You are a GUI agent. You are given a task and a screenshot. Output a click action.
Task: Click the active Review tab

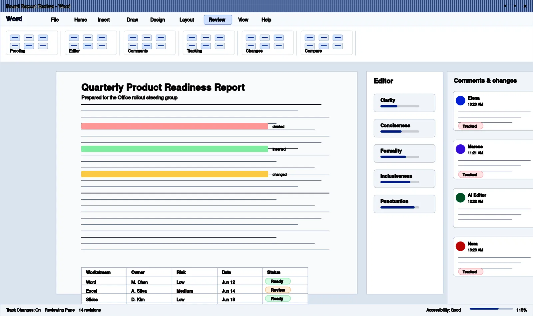click(x=217, y=20)
